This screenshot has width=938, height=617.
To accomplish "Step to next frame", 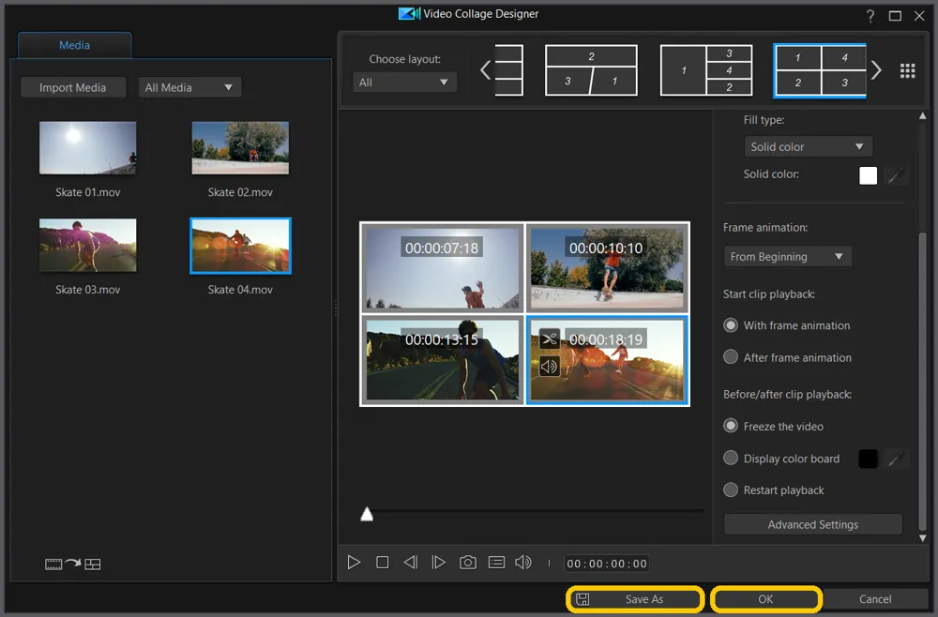I will tap(438, 563).
